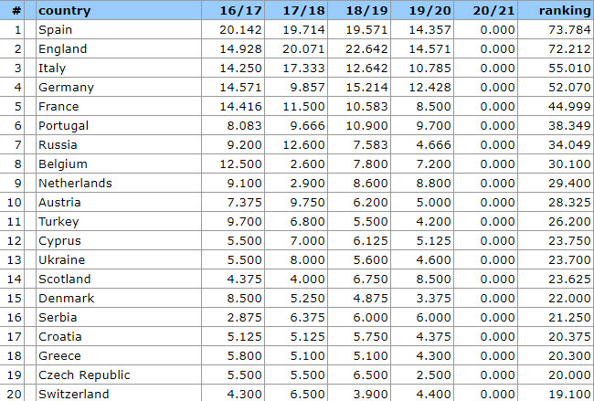Screen dimensions: 594x401
Task: Click the '18/19' season header
Action: pos(368,10)
